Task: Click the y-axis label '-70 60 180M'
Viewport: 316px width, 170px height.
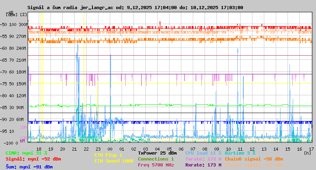Action: tap(14, 72)
